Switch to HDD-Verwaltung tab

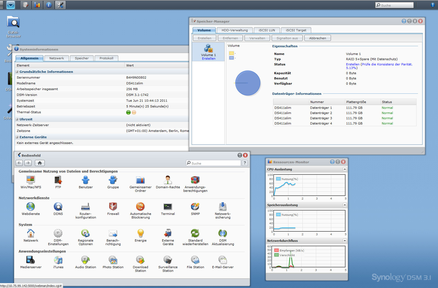[x=235, y=30]
